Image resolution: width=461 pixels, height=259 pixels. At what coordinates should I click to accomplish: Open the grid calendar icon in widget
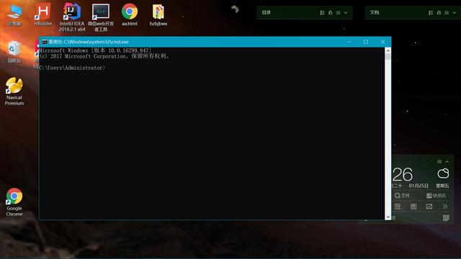pyautogui.click(x=413, y=206)
